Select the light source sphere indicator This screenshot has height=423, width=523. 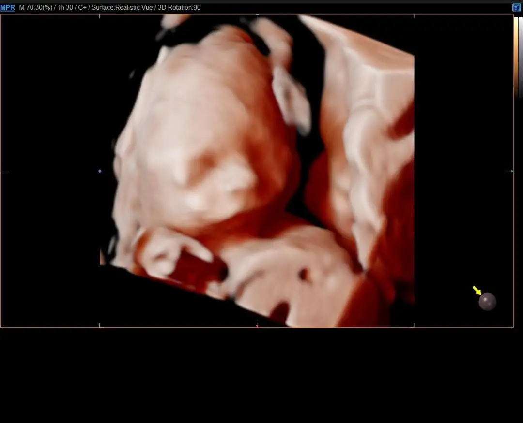(487, 302)
